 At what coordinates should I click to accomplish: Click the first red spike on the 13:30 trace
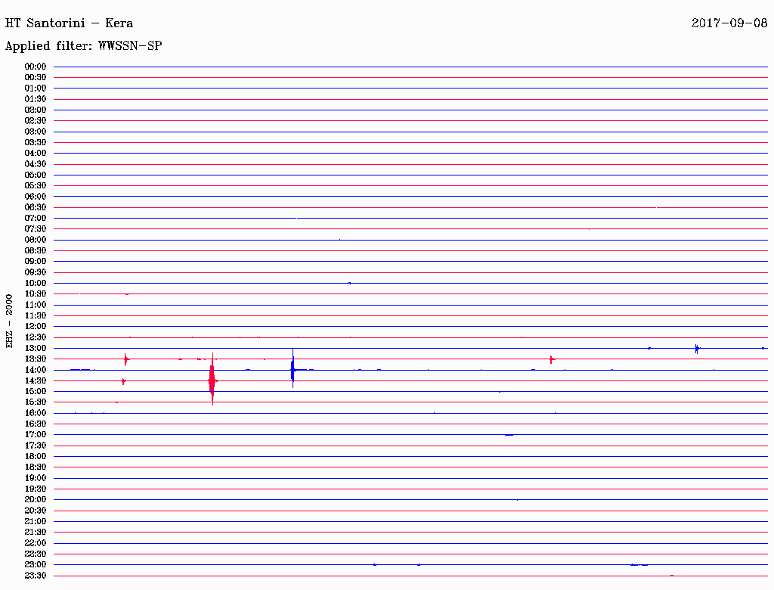point(126,359)
